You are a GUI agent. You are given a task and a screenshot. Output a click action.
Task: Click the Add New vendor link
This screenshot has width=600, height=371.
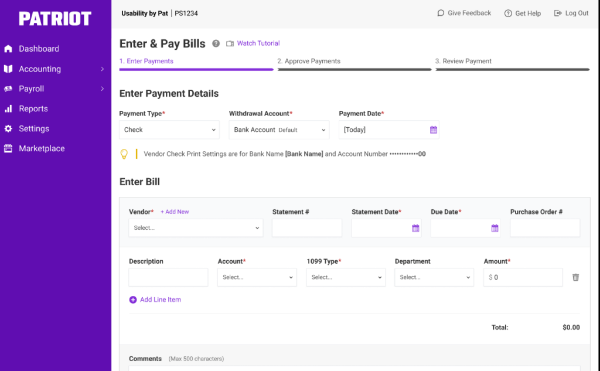(x=175, y=212)
